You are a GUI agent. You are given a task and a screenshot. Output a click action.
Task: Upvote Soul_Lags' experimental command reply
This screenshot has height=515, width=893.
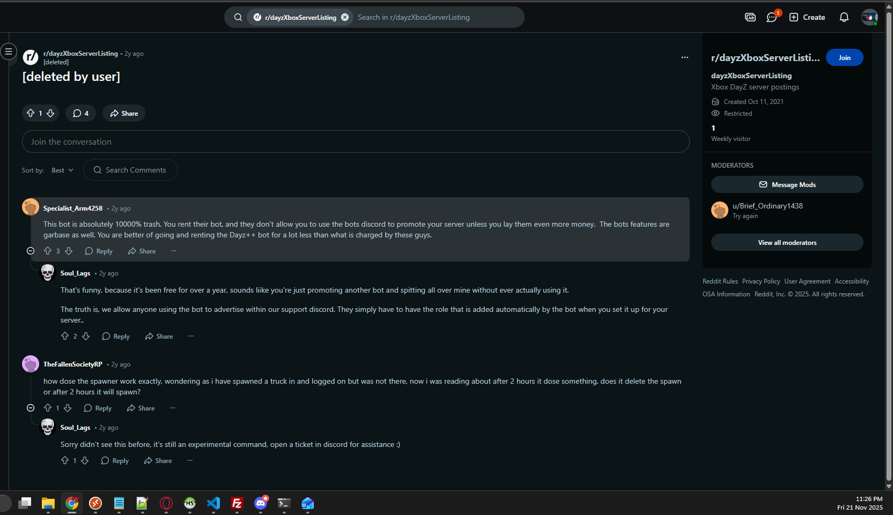[x=65, y=460]
